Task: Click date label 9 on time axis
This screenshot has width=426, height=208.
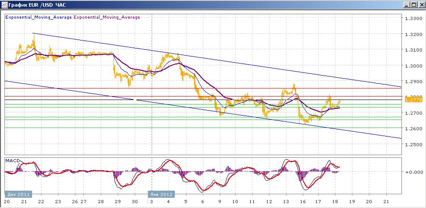Action: [x=219, y=202]
